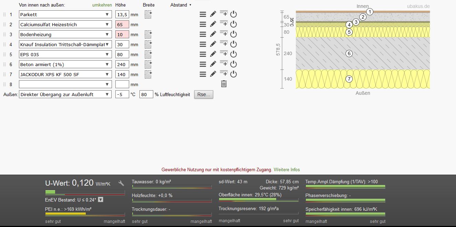
Task: Edit the JACKODUR XPS layer with pencil icon
Action: point(213,74)
